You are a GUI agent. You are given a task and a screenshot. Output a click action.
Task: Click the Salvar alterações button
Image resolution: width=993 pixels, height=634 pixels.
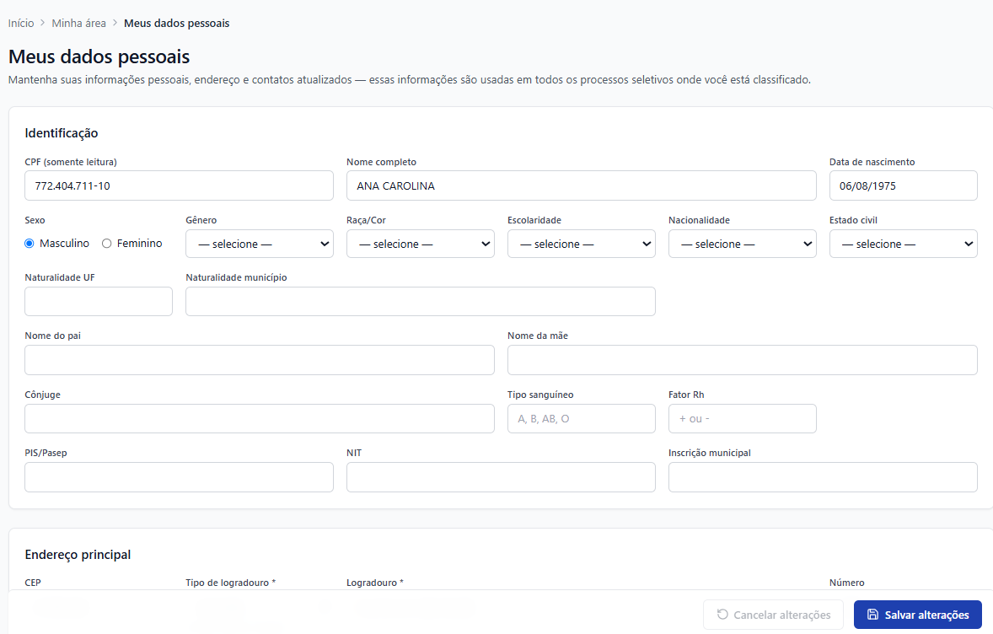tap(918, 615)
